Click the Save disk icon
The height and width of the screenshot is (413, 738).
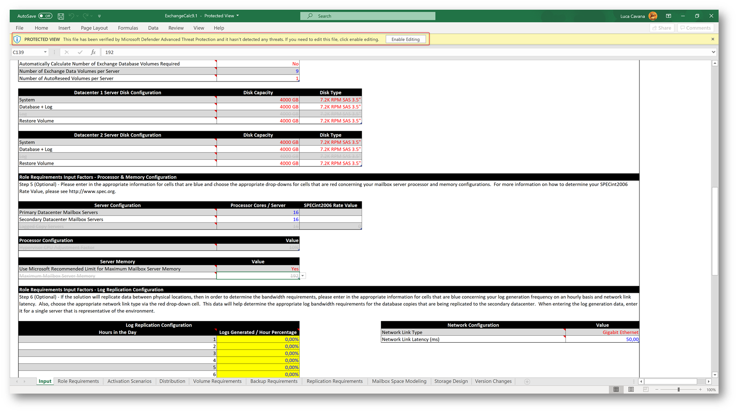pos(61,16)
